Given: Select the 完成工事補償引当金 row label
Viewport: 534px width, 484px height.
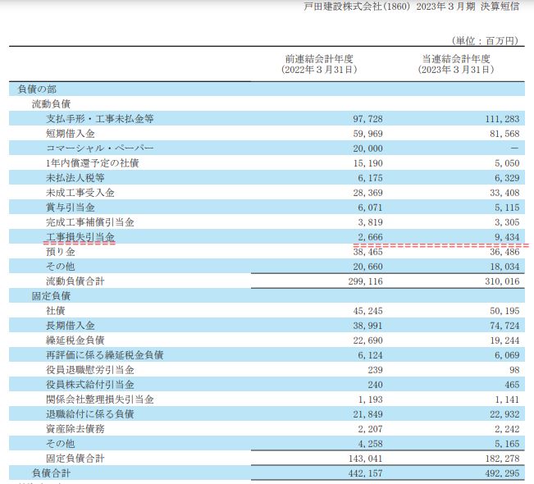Looking at the screenshot, I should [x=90, y=222].
